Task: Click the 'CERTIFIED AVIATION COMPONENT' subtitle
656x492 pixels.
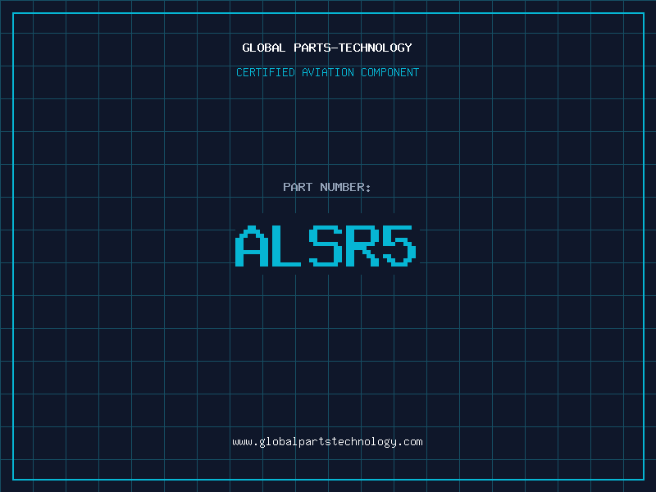Action: [x=327, y=72]
